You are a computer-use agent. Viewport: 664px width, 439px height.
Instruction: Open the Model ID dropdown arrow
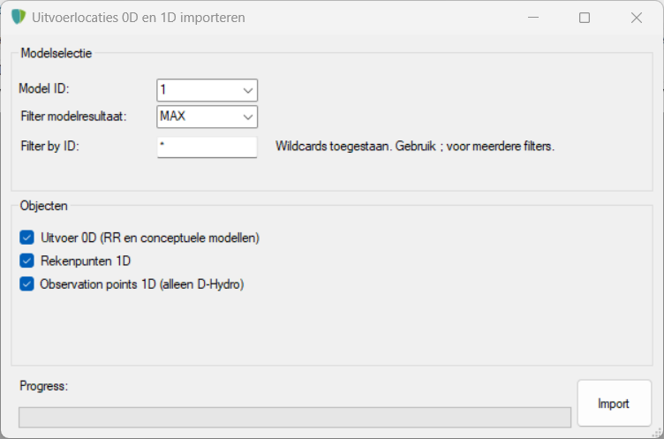pyautogui.click(x=248, y=90)
